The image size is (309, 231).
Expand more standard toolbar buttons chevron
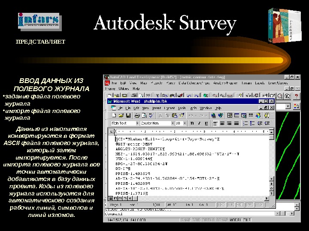pos(273,114)
